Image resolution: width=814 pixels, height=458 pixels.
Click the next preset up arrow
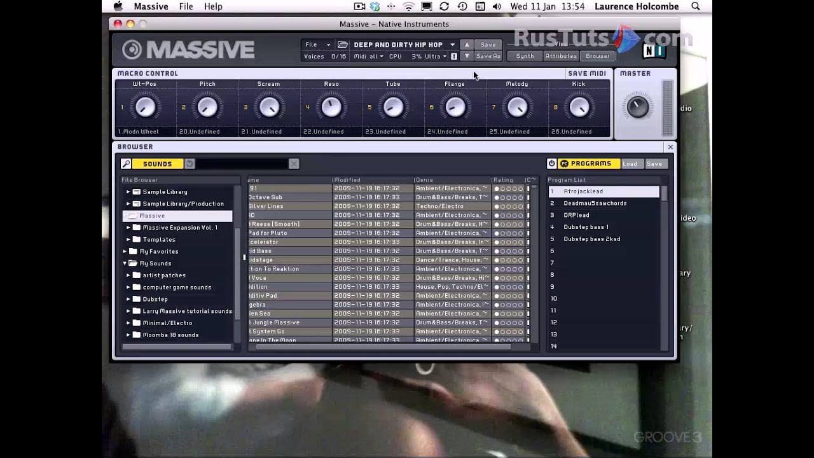pos(467,45)
